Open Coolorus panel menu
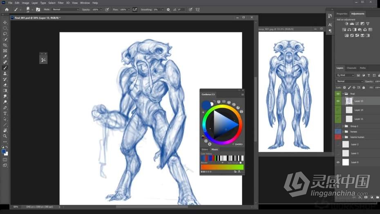Viewport: 380px width, 214px height. 243,95
